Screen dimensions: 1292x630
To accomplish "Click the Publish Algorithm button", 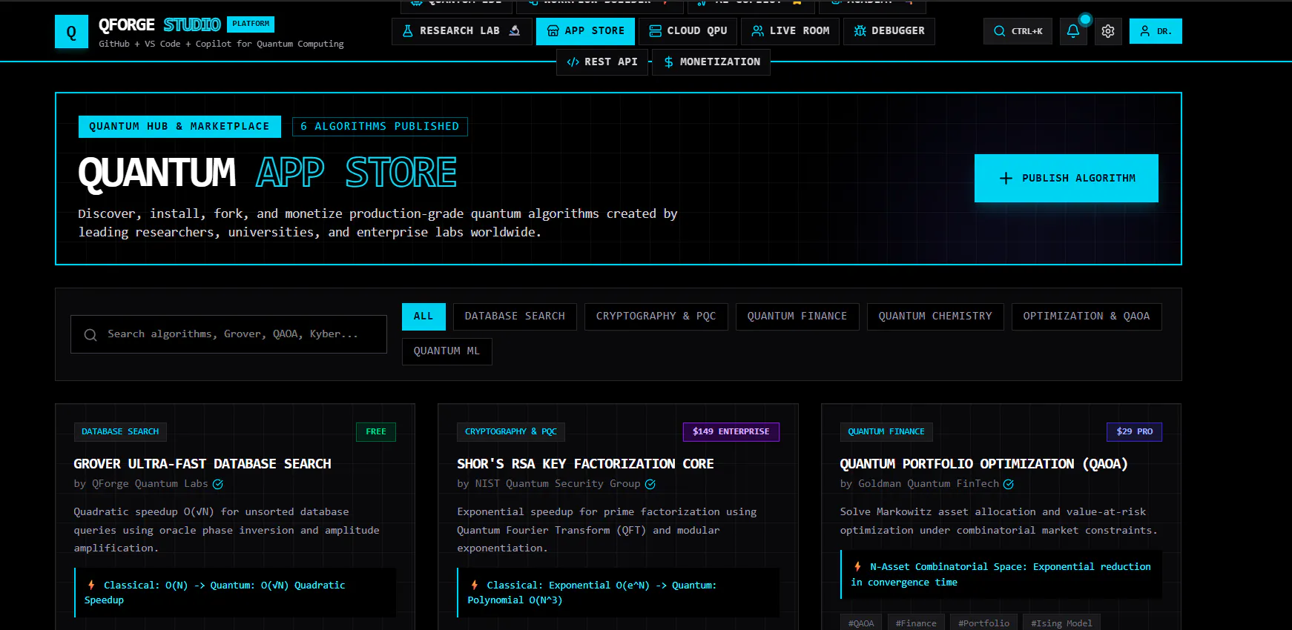I will point(1066,179).
